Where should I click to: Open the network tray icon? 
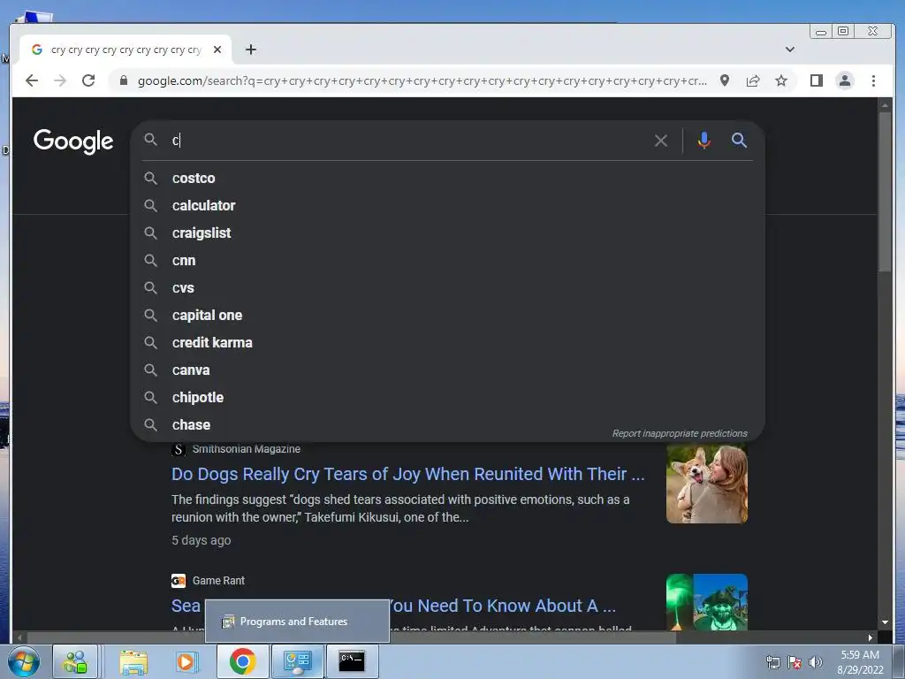pyautogui.click(x=772, y=662)
